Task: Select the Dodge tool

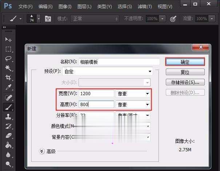Action: pos(8,164)
